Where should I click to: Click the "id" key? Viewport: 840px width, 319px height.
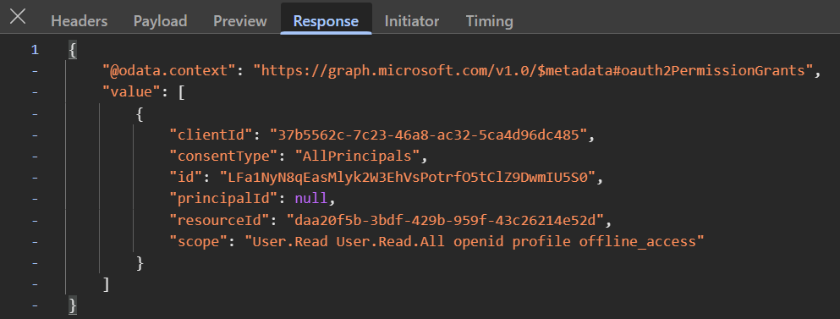pyautogui.click(x=186, y=178)
